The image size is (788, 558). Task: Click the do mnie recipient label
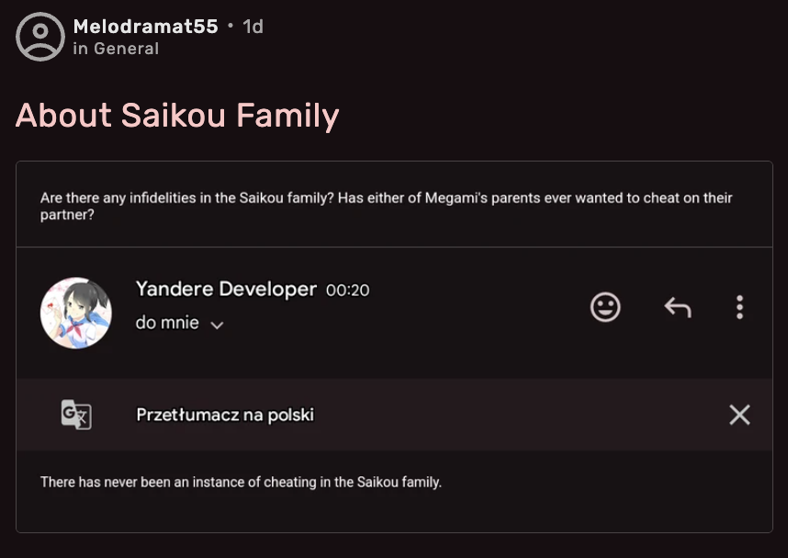tap(166, 323)
